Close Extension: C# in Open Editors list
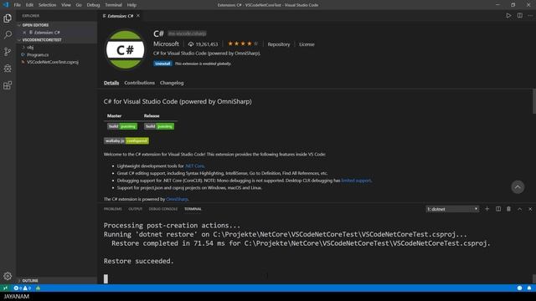This screenshot has height=301, width=536. point(24,33)
